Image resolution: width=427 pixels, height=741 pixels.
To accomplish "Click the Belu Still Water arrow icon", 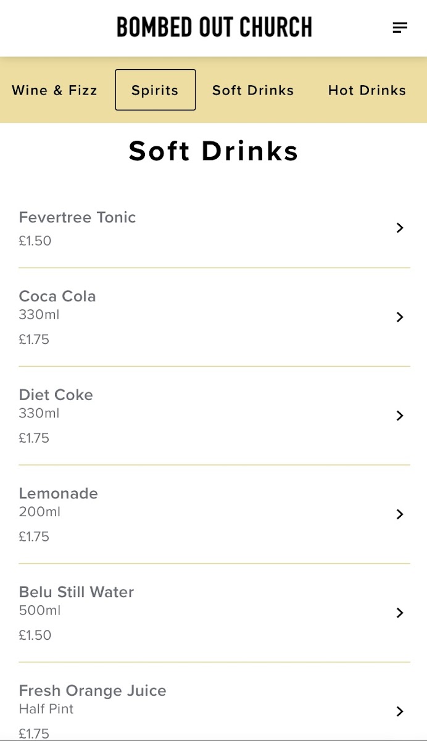I will pyautogui.click(x=400, y=613).
